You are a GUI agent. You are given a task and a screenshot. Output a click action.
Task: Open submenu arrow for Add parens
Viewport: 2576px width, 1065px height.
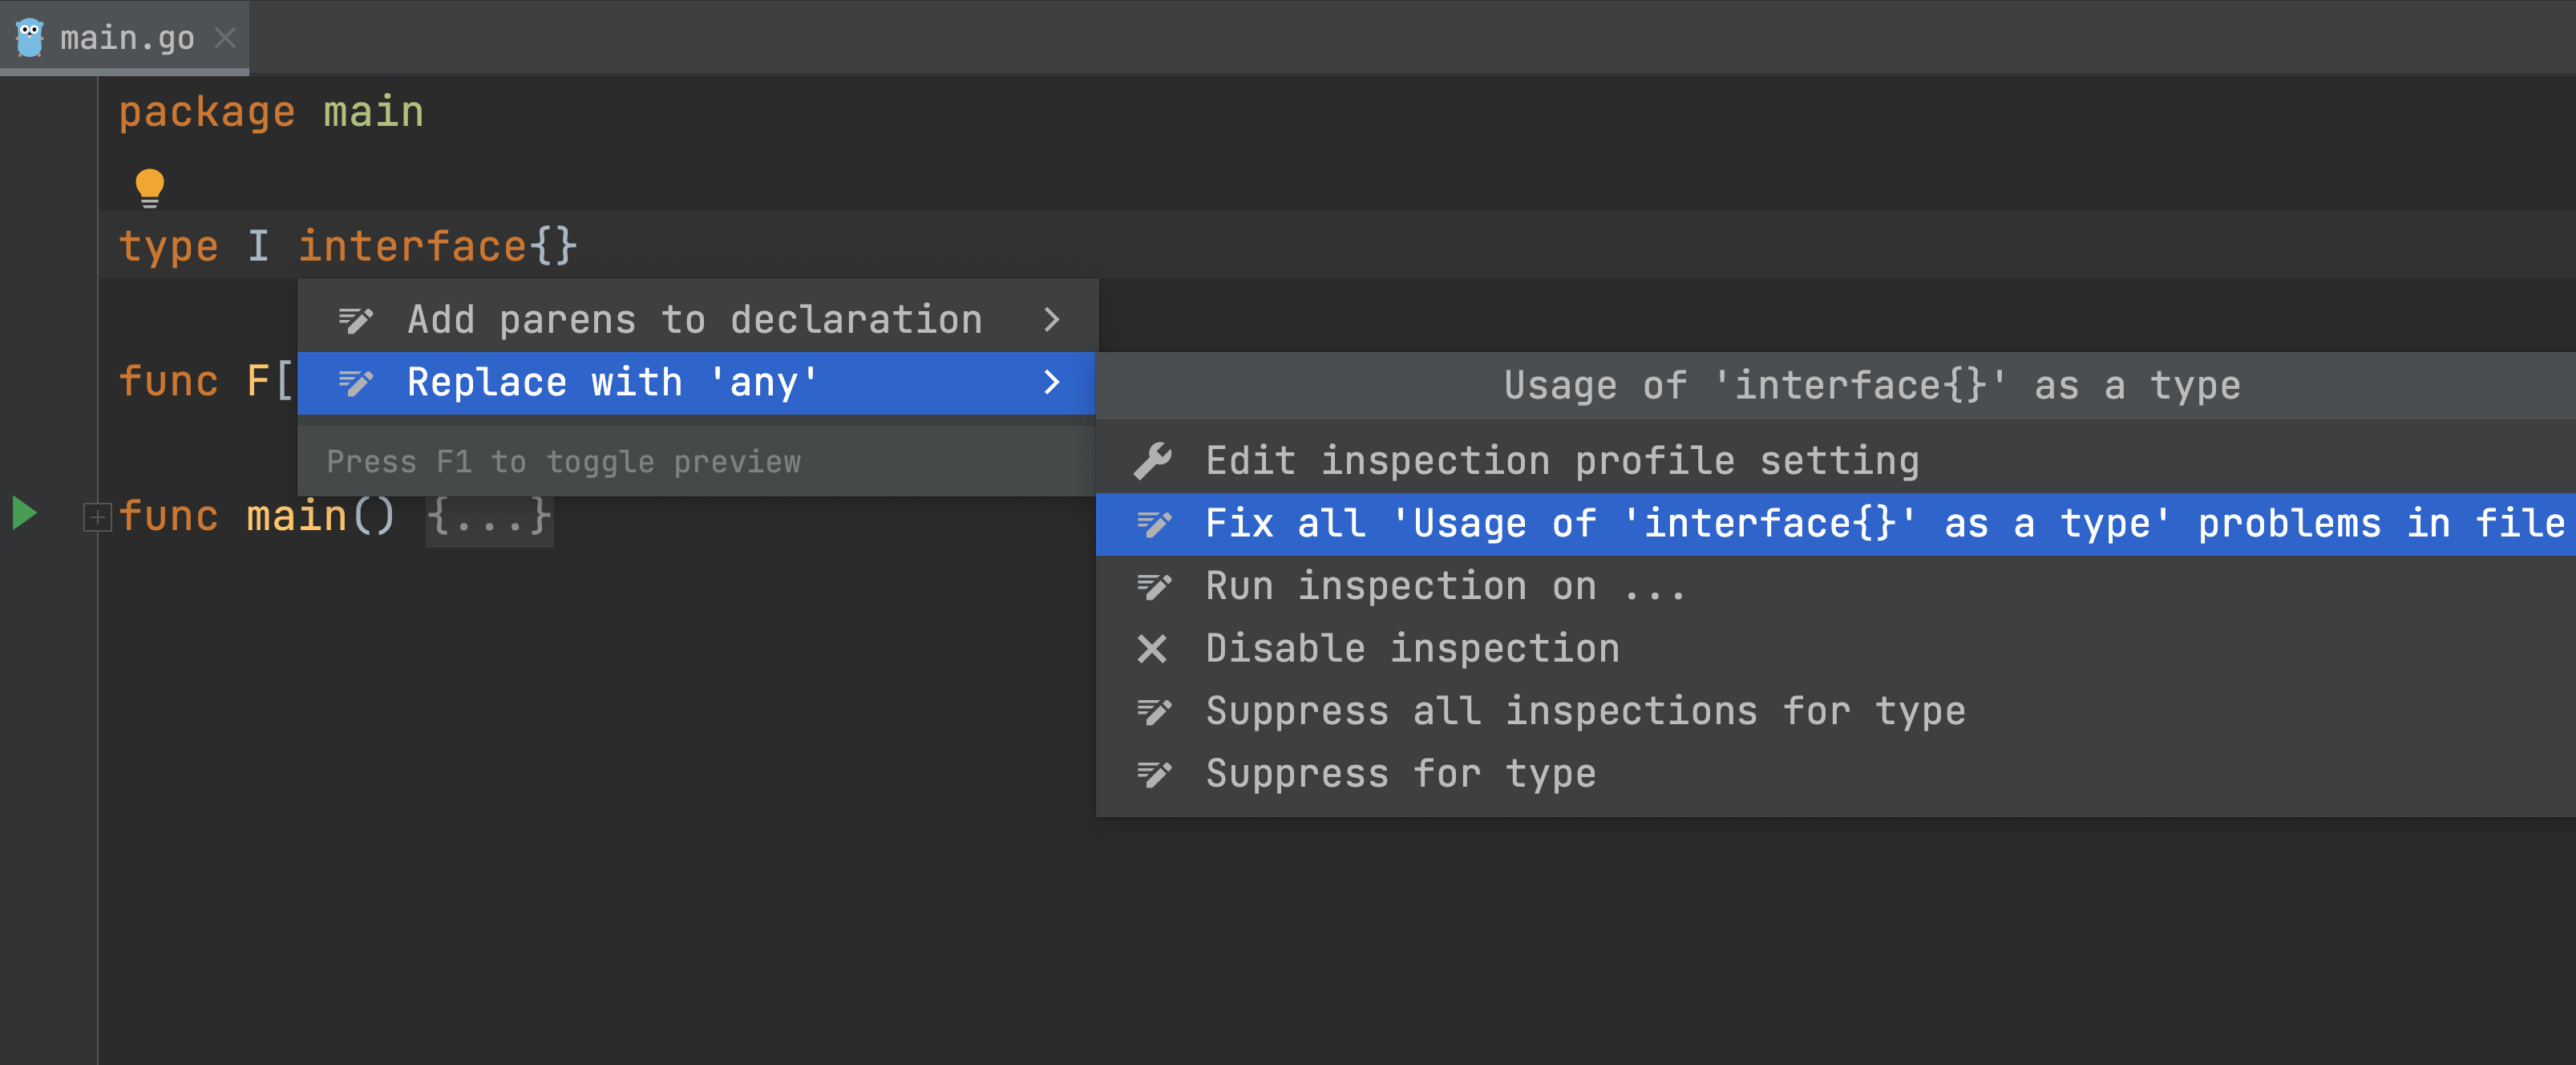(x=1051, y=320)
